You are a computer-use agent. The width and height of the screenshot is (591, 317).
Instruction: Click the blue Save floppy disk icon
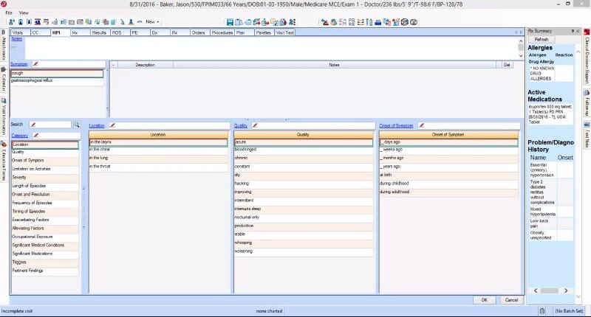[230, 22]
